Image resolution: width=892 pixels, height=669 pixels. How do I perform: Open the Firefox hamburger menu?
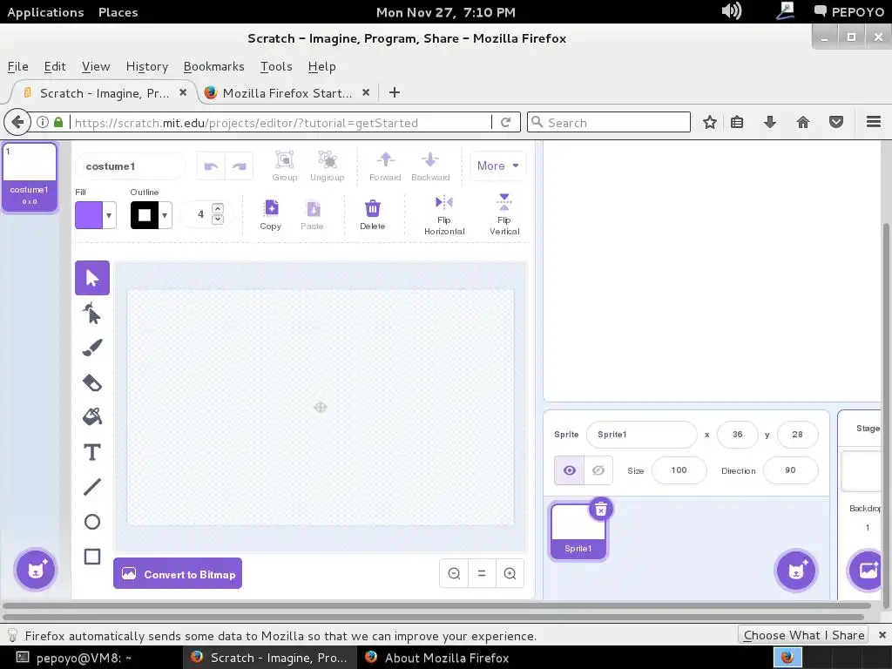click(873, 122)
